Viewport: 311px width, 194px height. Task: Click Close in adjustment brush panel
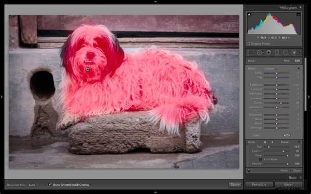(x=296, y=170)
